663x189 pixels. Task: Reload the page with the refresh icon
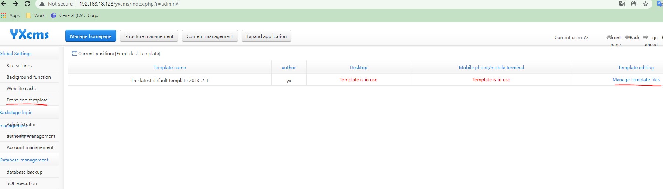pos(27,4)
